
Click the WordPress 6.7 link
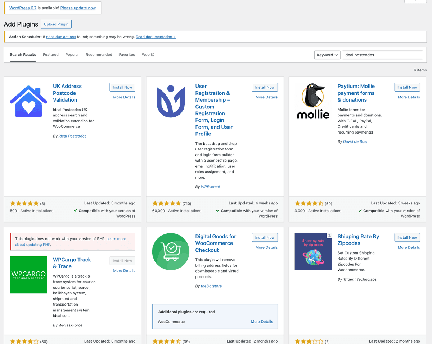tap(23, 8)
